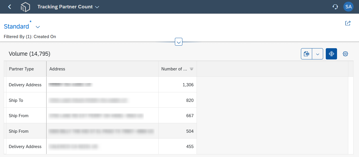The width and height of the screenshot is (359, 157).
Task: Select the Address column header
Action: point(103,69)
